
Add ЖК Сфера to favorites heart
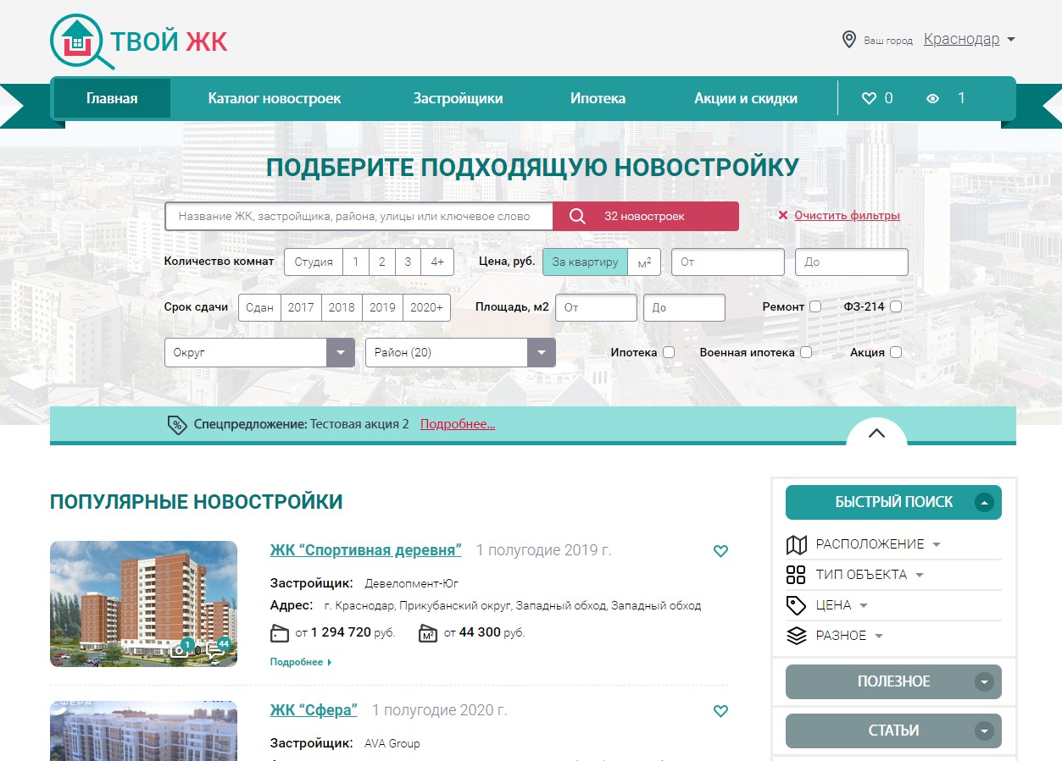[x=720, y=711]
